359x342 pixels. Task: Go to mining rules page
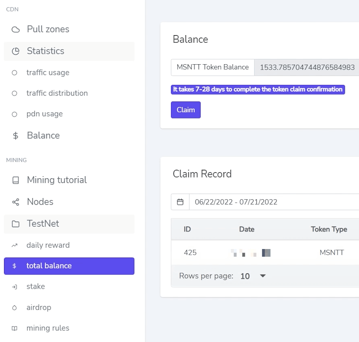pos(69,328)
